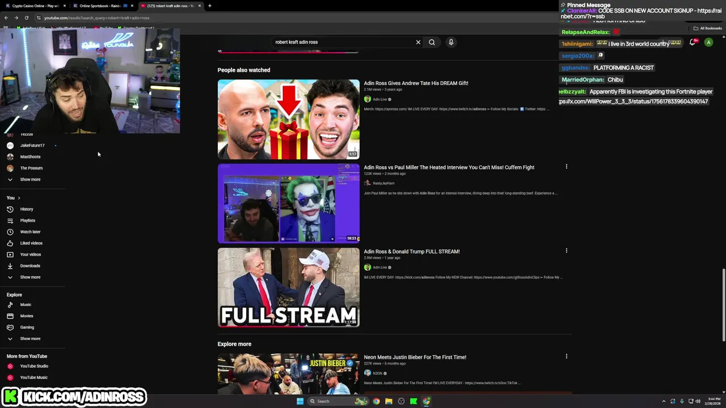Open options menu for Neon Meets Justin Bieber

[566, 356]
